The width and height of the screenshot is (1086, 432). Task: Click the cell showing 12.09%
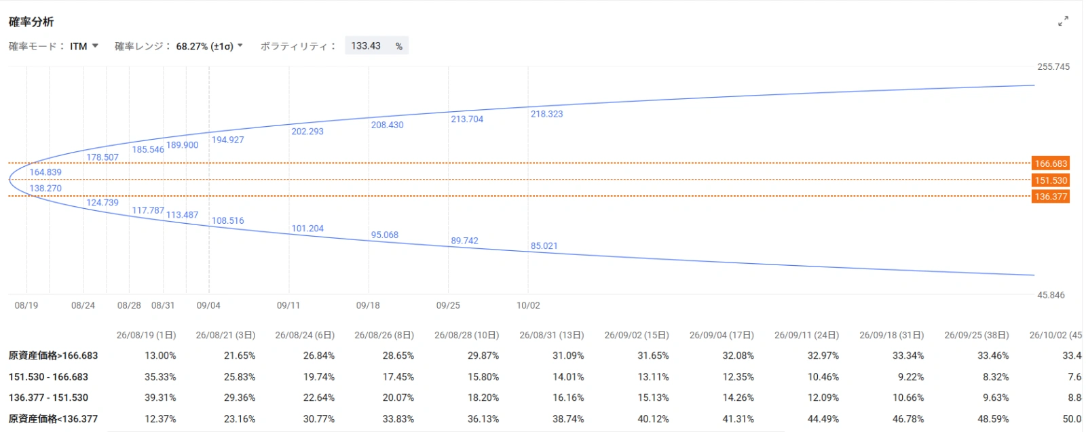[x=823, y=397]
